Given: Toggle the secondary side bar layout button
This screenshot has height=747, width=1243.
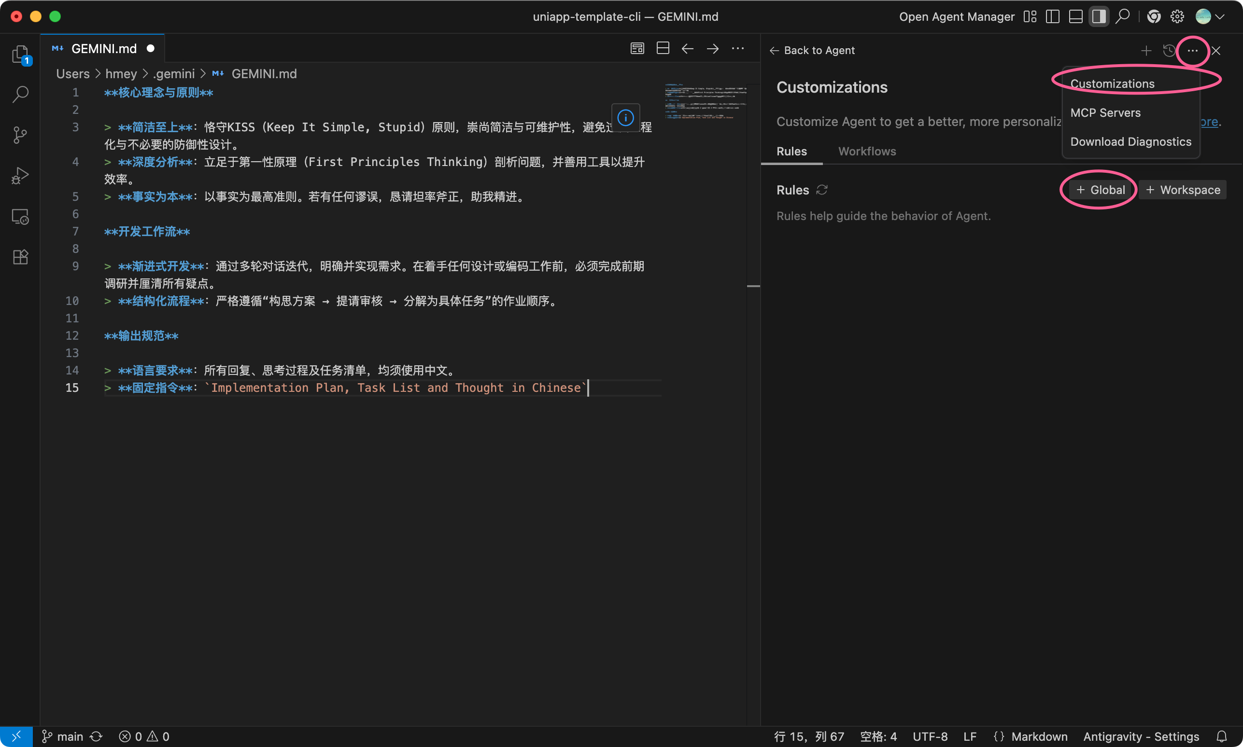Looking at the screenshot, I should tap(1099, 16).
